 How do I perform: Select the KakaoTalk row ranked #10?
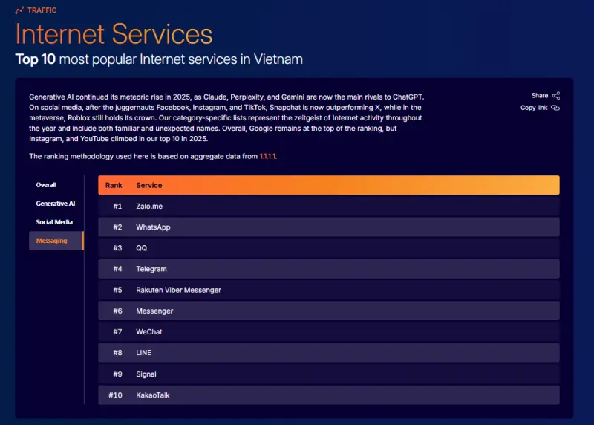point(152,395)
